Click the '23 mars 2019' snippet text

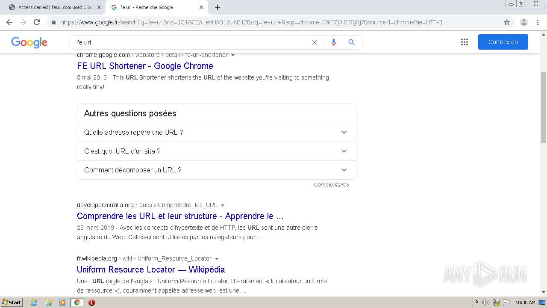pyautogui.click(x=96, y=228)
